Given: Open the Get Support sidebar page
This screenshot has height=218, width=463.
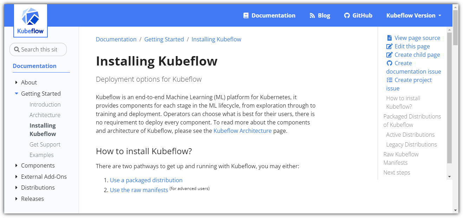Looking at the screenshot, I should pyautogui.click(x=45, y=144).
